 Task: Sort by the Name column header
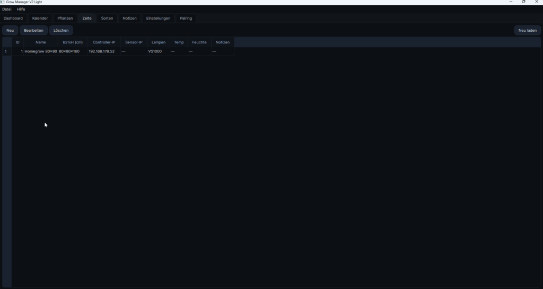(x=41, y=42)
